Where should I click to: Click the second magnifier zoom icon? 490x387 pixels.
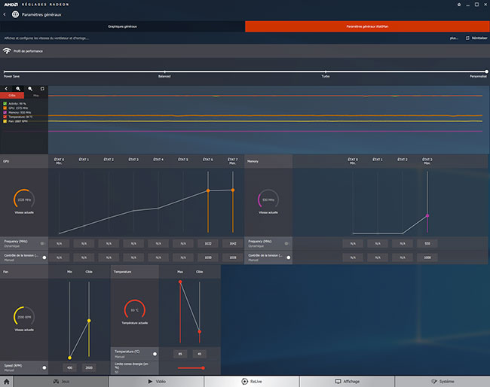click(30, 88)
